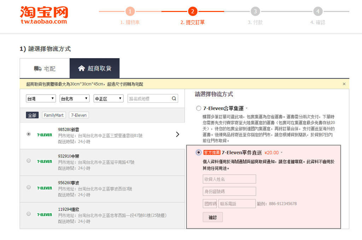Screen dimensions: 362x240
Task: Click the house icon on convenience store tab
Action: (x=82, y=68)
